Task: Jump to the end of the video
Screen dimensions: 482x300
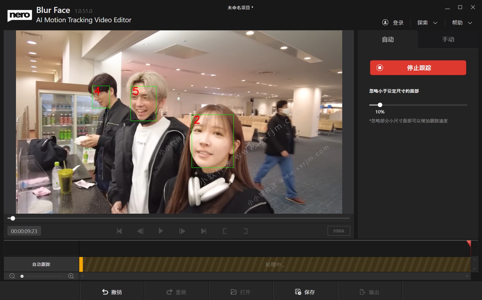Action: pos(204,231)
